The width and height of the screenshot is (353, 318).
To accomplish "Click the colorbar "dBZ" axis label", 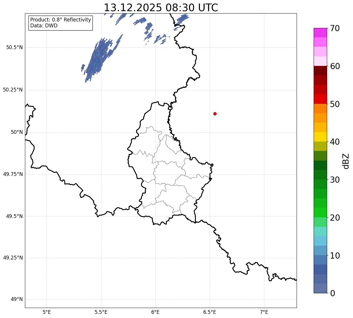I will pos(346,161).
